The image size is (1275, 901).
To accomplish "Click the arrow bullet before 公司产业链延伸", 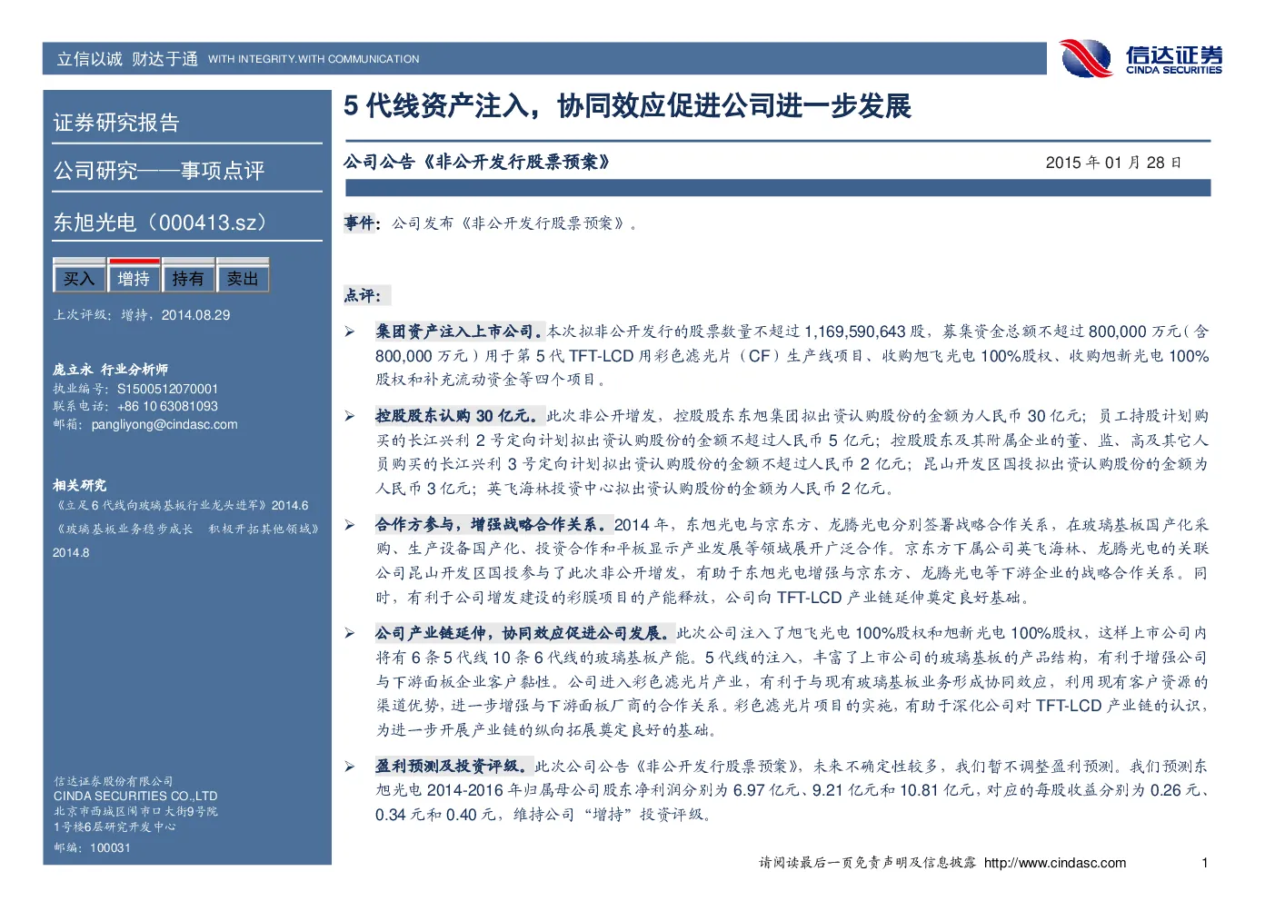I will pyautogui.click(x=350, y=633).
